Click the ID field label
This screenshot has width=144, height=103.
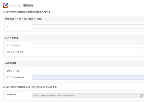8,26
